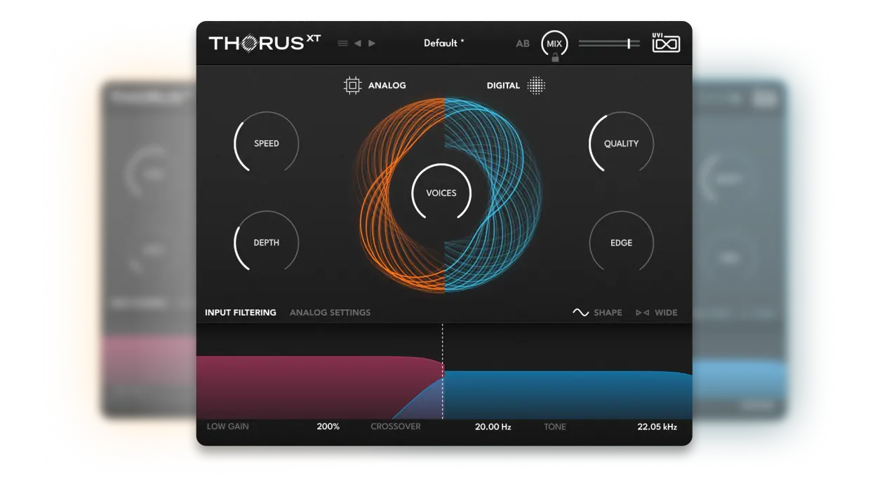Image resolution: width=882 pixels, height=477 pixels.
Task: Toggle the SHAPE option
Action: click(608, 312)
